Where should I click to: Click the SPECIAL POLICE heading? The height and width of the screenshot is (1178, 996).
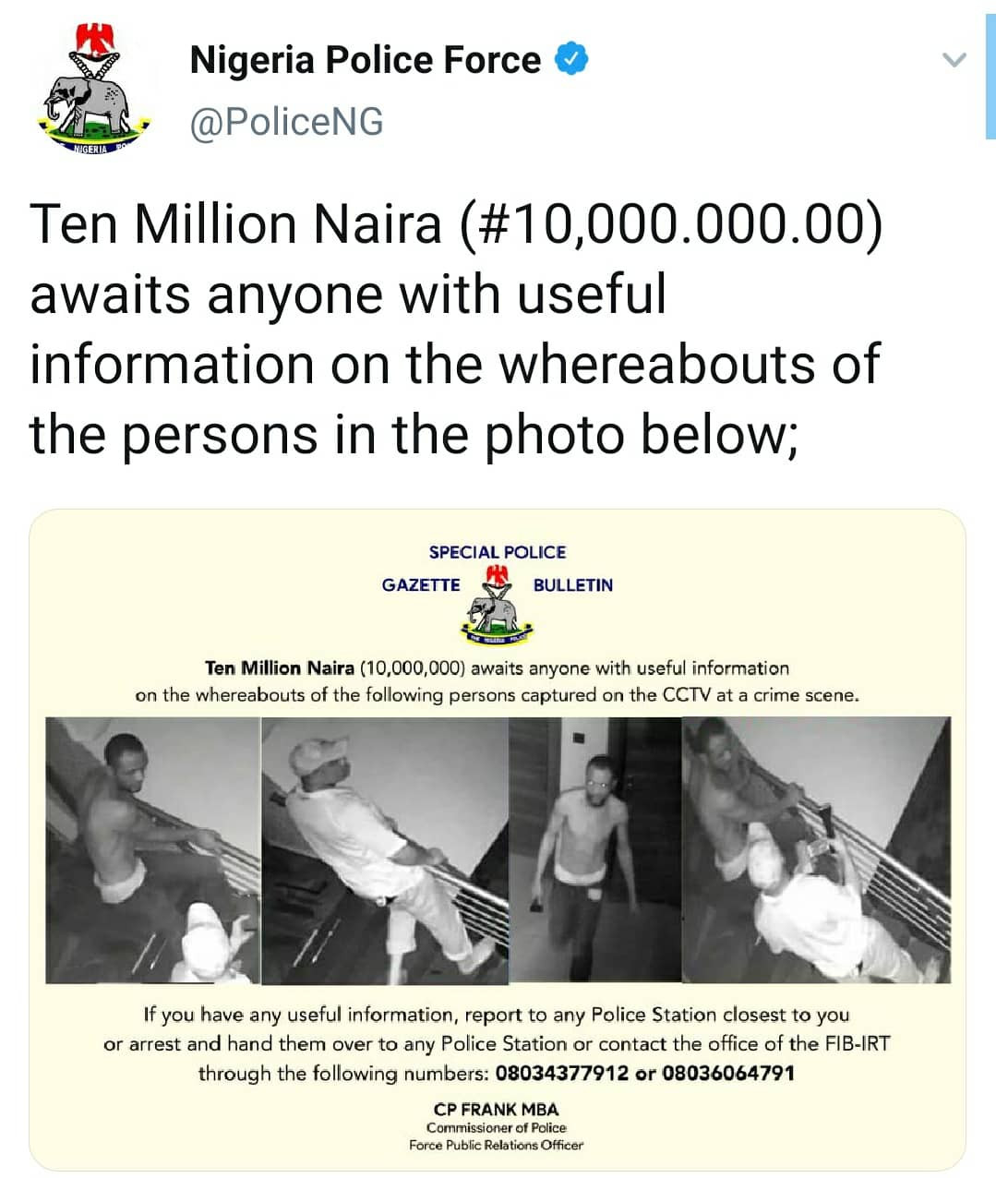(x=497, y=552)
